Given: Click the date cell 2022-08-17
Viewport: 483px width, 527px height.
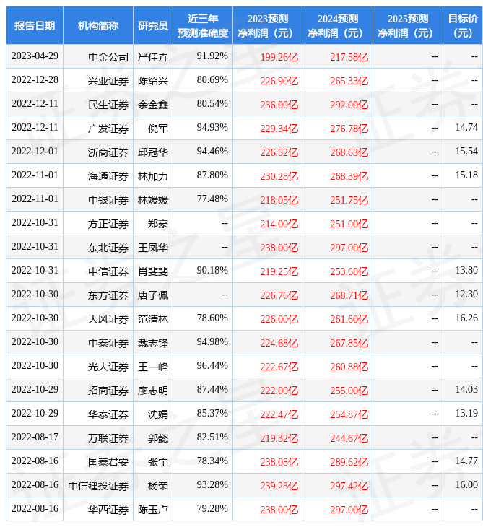Looking at the screenshot, I should tap(35, 437).
